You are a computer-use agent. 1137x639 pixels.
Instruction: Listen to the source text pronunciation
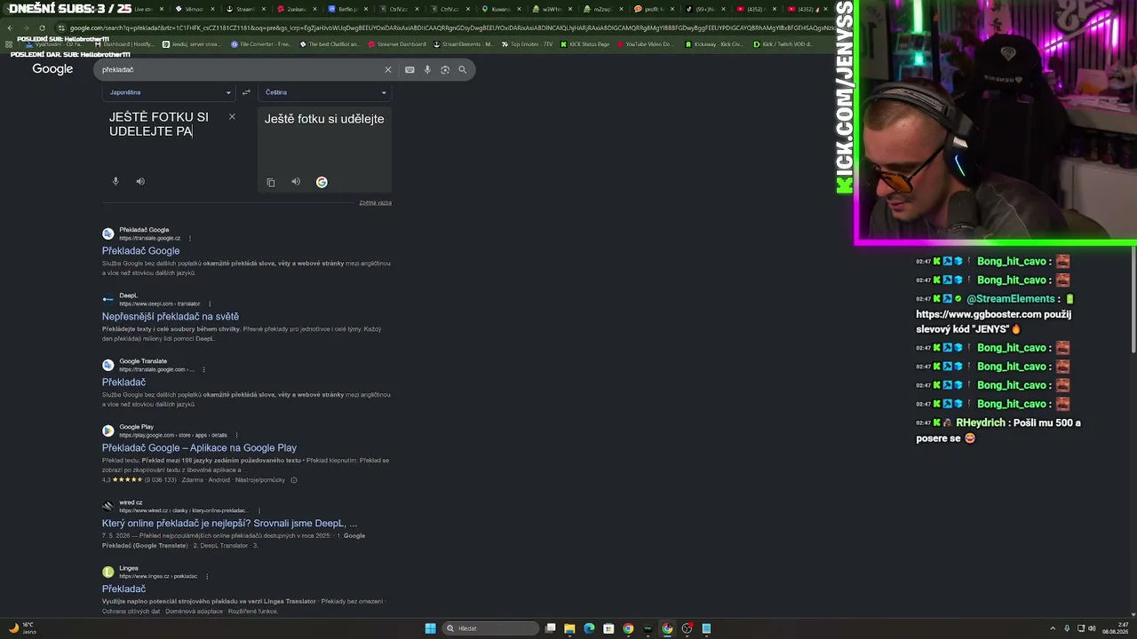pyautogui.click(x=140, y=181)
